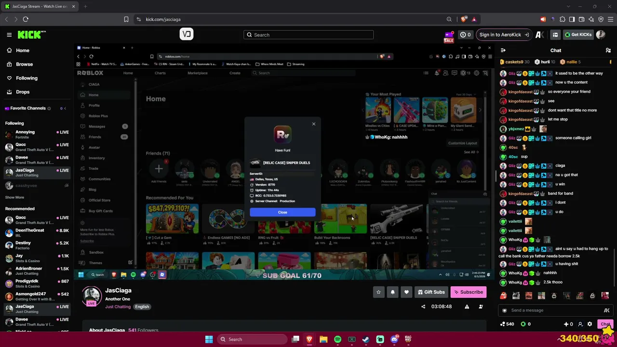Click the Windows taskbar Search box

click(251, 339)
